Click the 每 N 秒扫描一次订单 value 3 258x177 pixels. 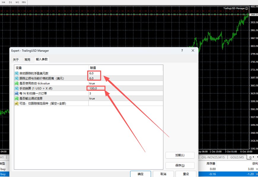(126, 93)
